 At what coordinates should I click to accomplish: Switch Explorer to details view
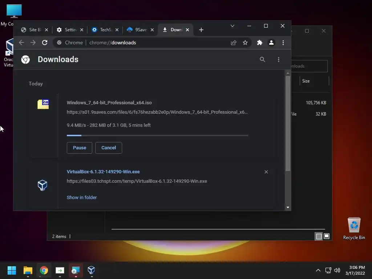(319, 236)
